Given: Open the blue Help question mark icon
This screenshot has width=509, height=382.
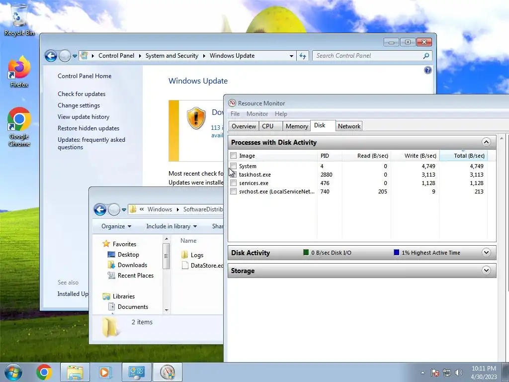Looking at the screenshot, I should click(428, 70).
